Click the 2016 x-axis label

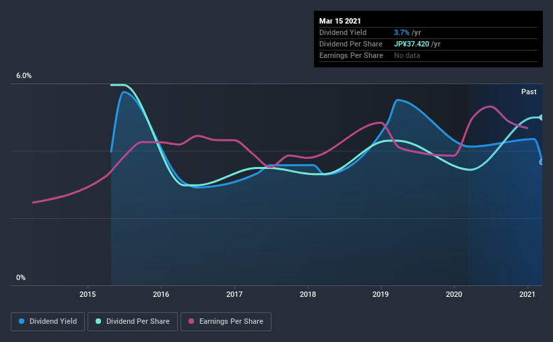(x=161, y=294)
